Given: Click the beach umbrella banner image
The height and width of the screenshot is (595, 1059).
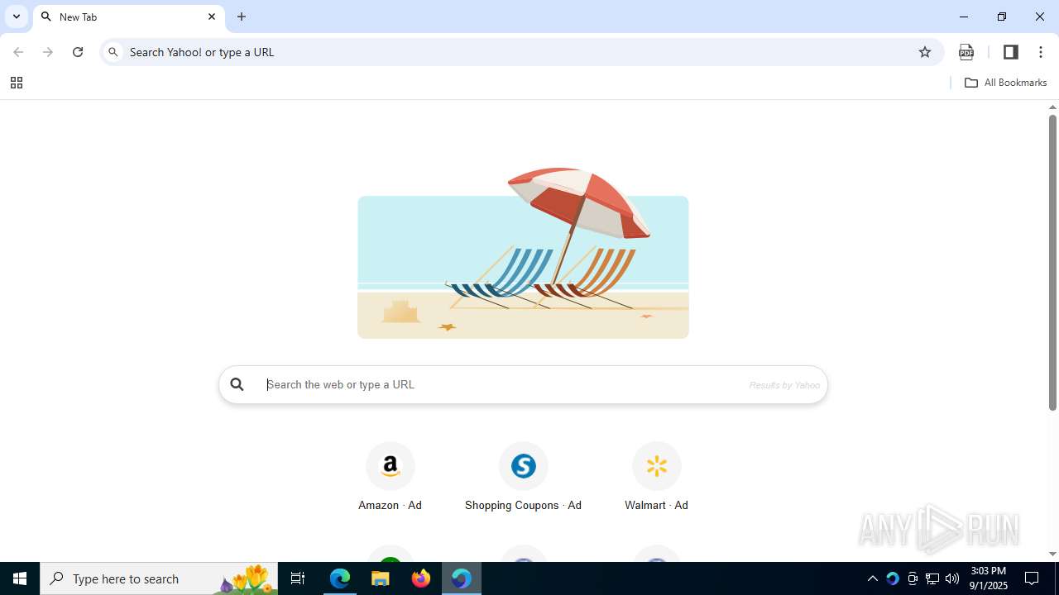Looking at the screenshot, I should [x=523, y=254].
